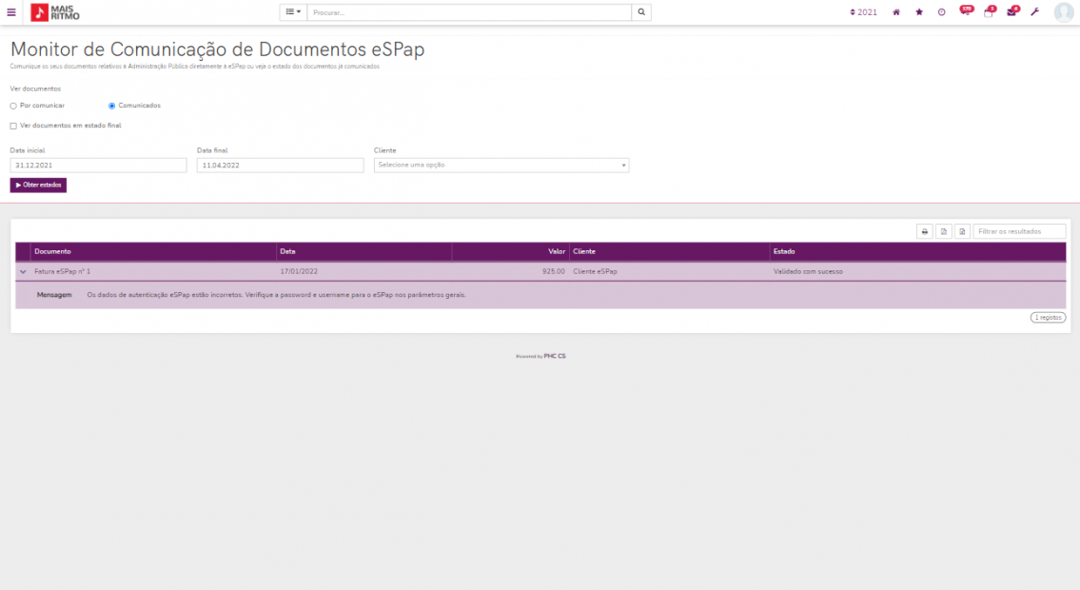
Task: Open recent history clock icon
Action: pyautogui.click(x=942, y=12)
